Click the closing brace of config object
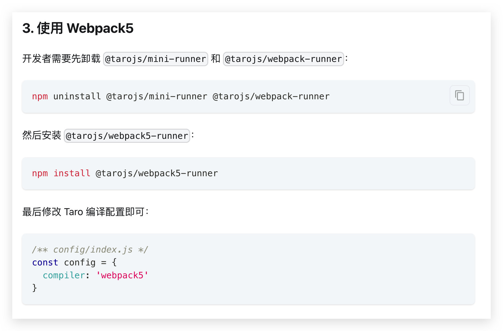Viewport: 503px width, 331px height. 34,288
